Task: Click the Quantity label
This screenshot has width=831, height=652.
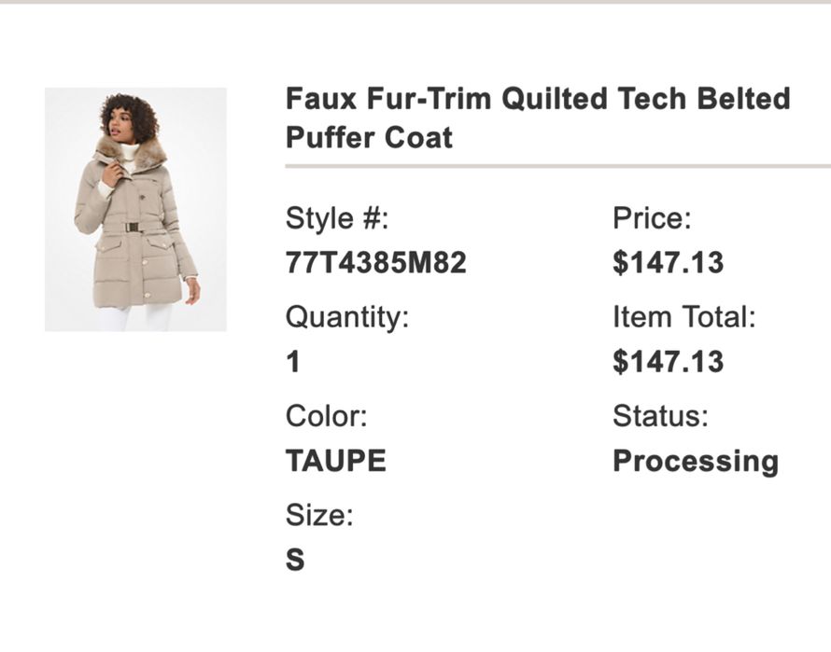Action: (x=347, y=317)
